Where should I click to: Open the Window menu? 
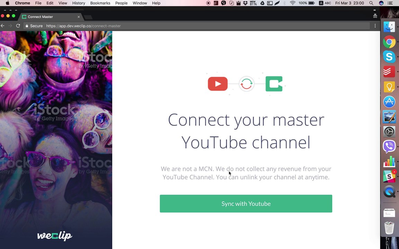pyautogui.click(x=140, y=3)
